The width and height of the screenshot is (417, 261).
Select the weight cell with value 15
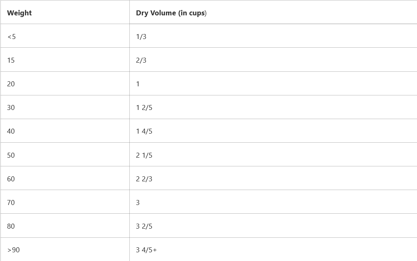11,60
